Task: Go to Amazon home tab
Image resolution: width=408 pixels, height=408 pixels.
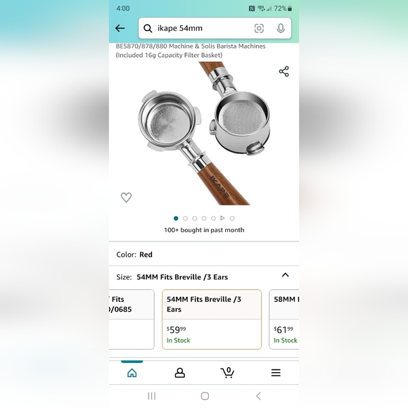Action: pos(132,373)
